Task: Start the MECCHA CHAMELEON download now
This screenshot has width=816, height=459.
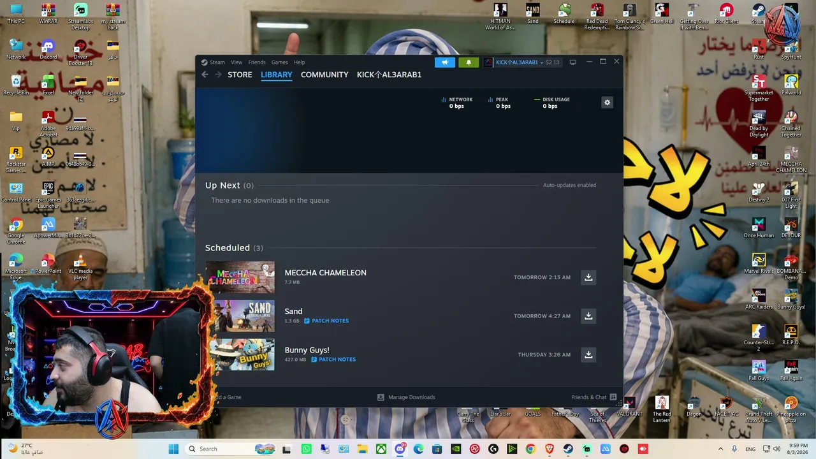Action: (x=588, y=277)
